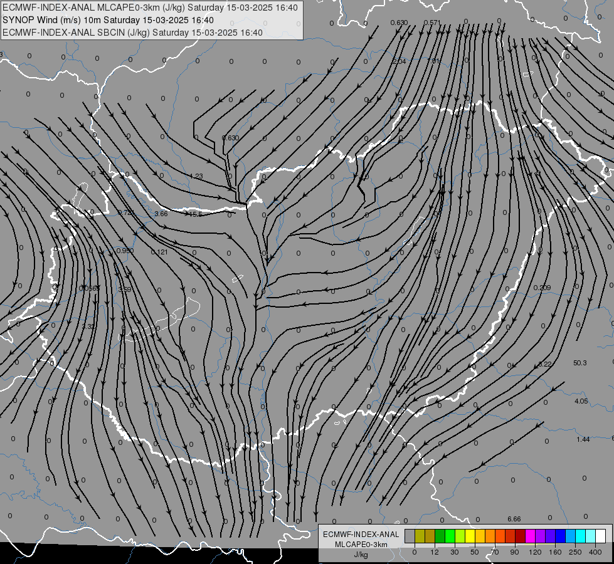Click the J/kg unit label in the legend
Image resolution: width=614 pixels, height=564 pixels.
(x=361, y=554)
